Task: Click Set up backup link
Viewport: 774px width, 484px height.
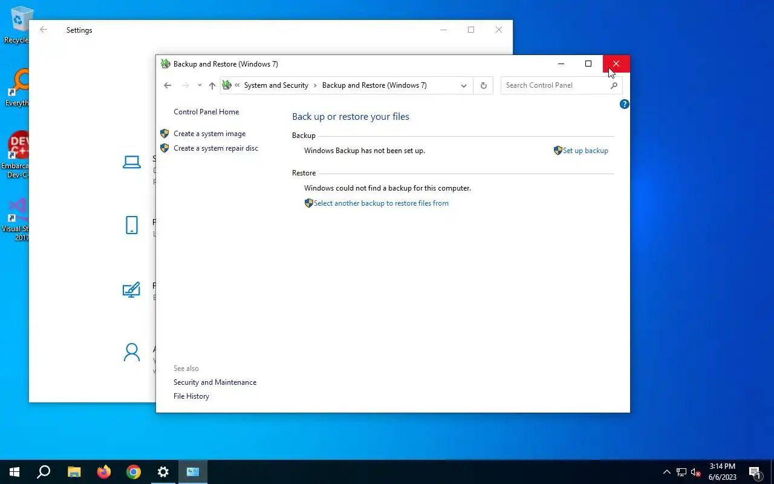Action: click(x=585, y=151)
